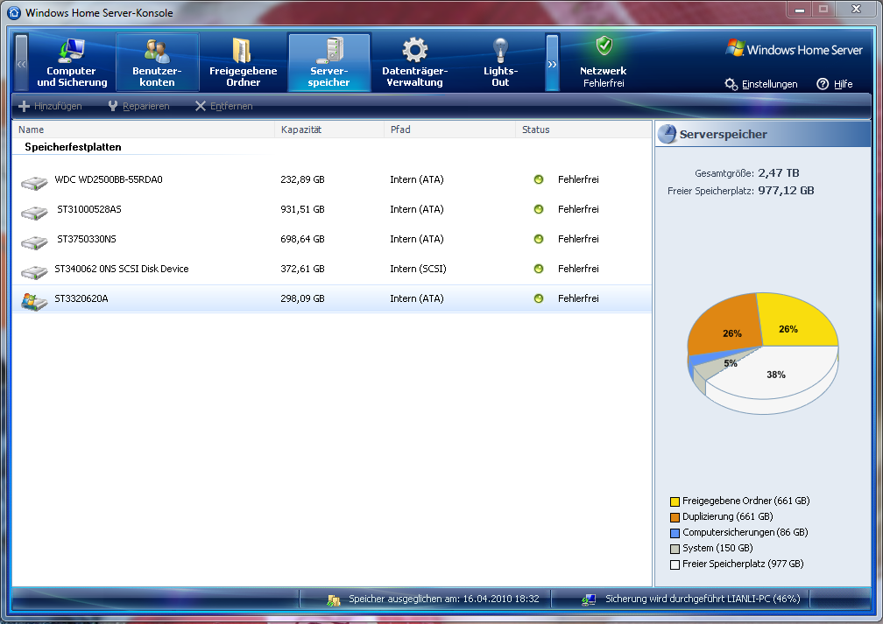Click the Windows Home Server logo
The image size is (883, 624).
click(x=794, y=49)
